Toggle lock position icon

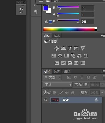[x=67, y=93]
